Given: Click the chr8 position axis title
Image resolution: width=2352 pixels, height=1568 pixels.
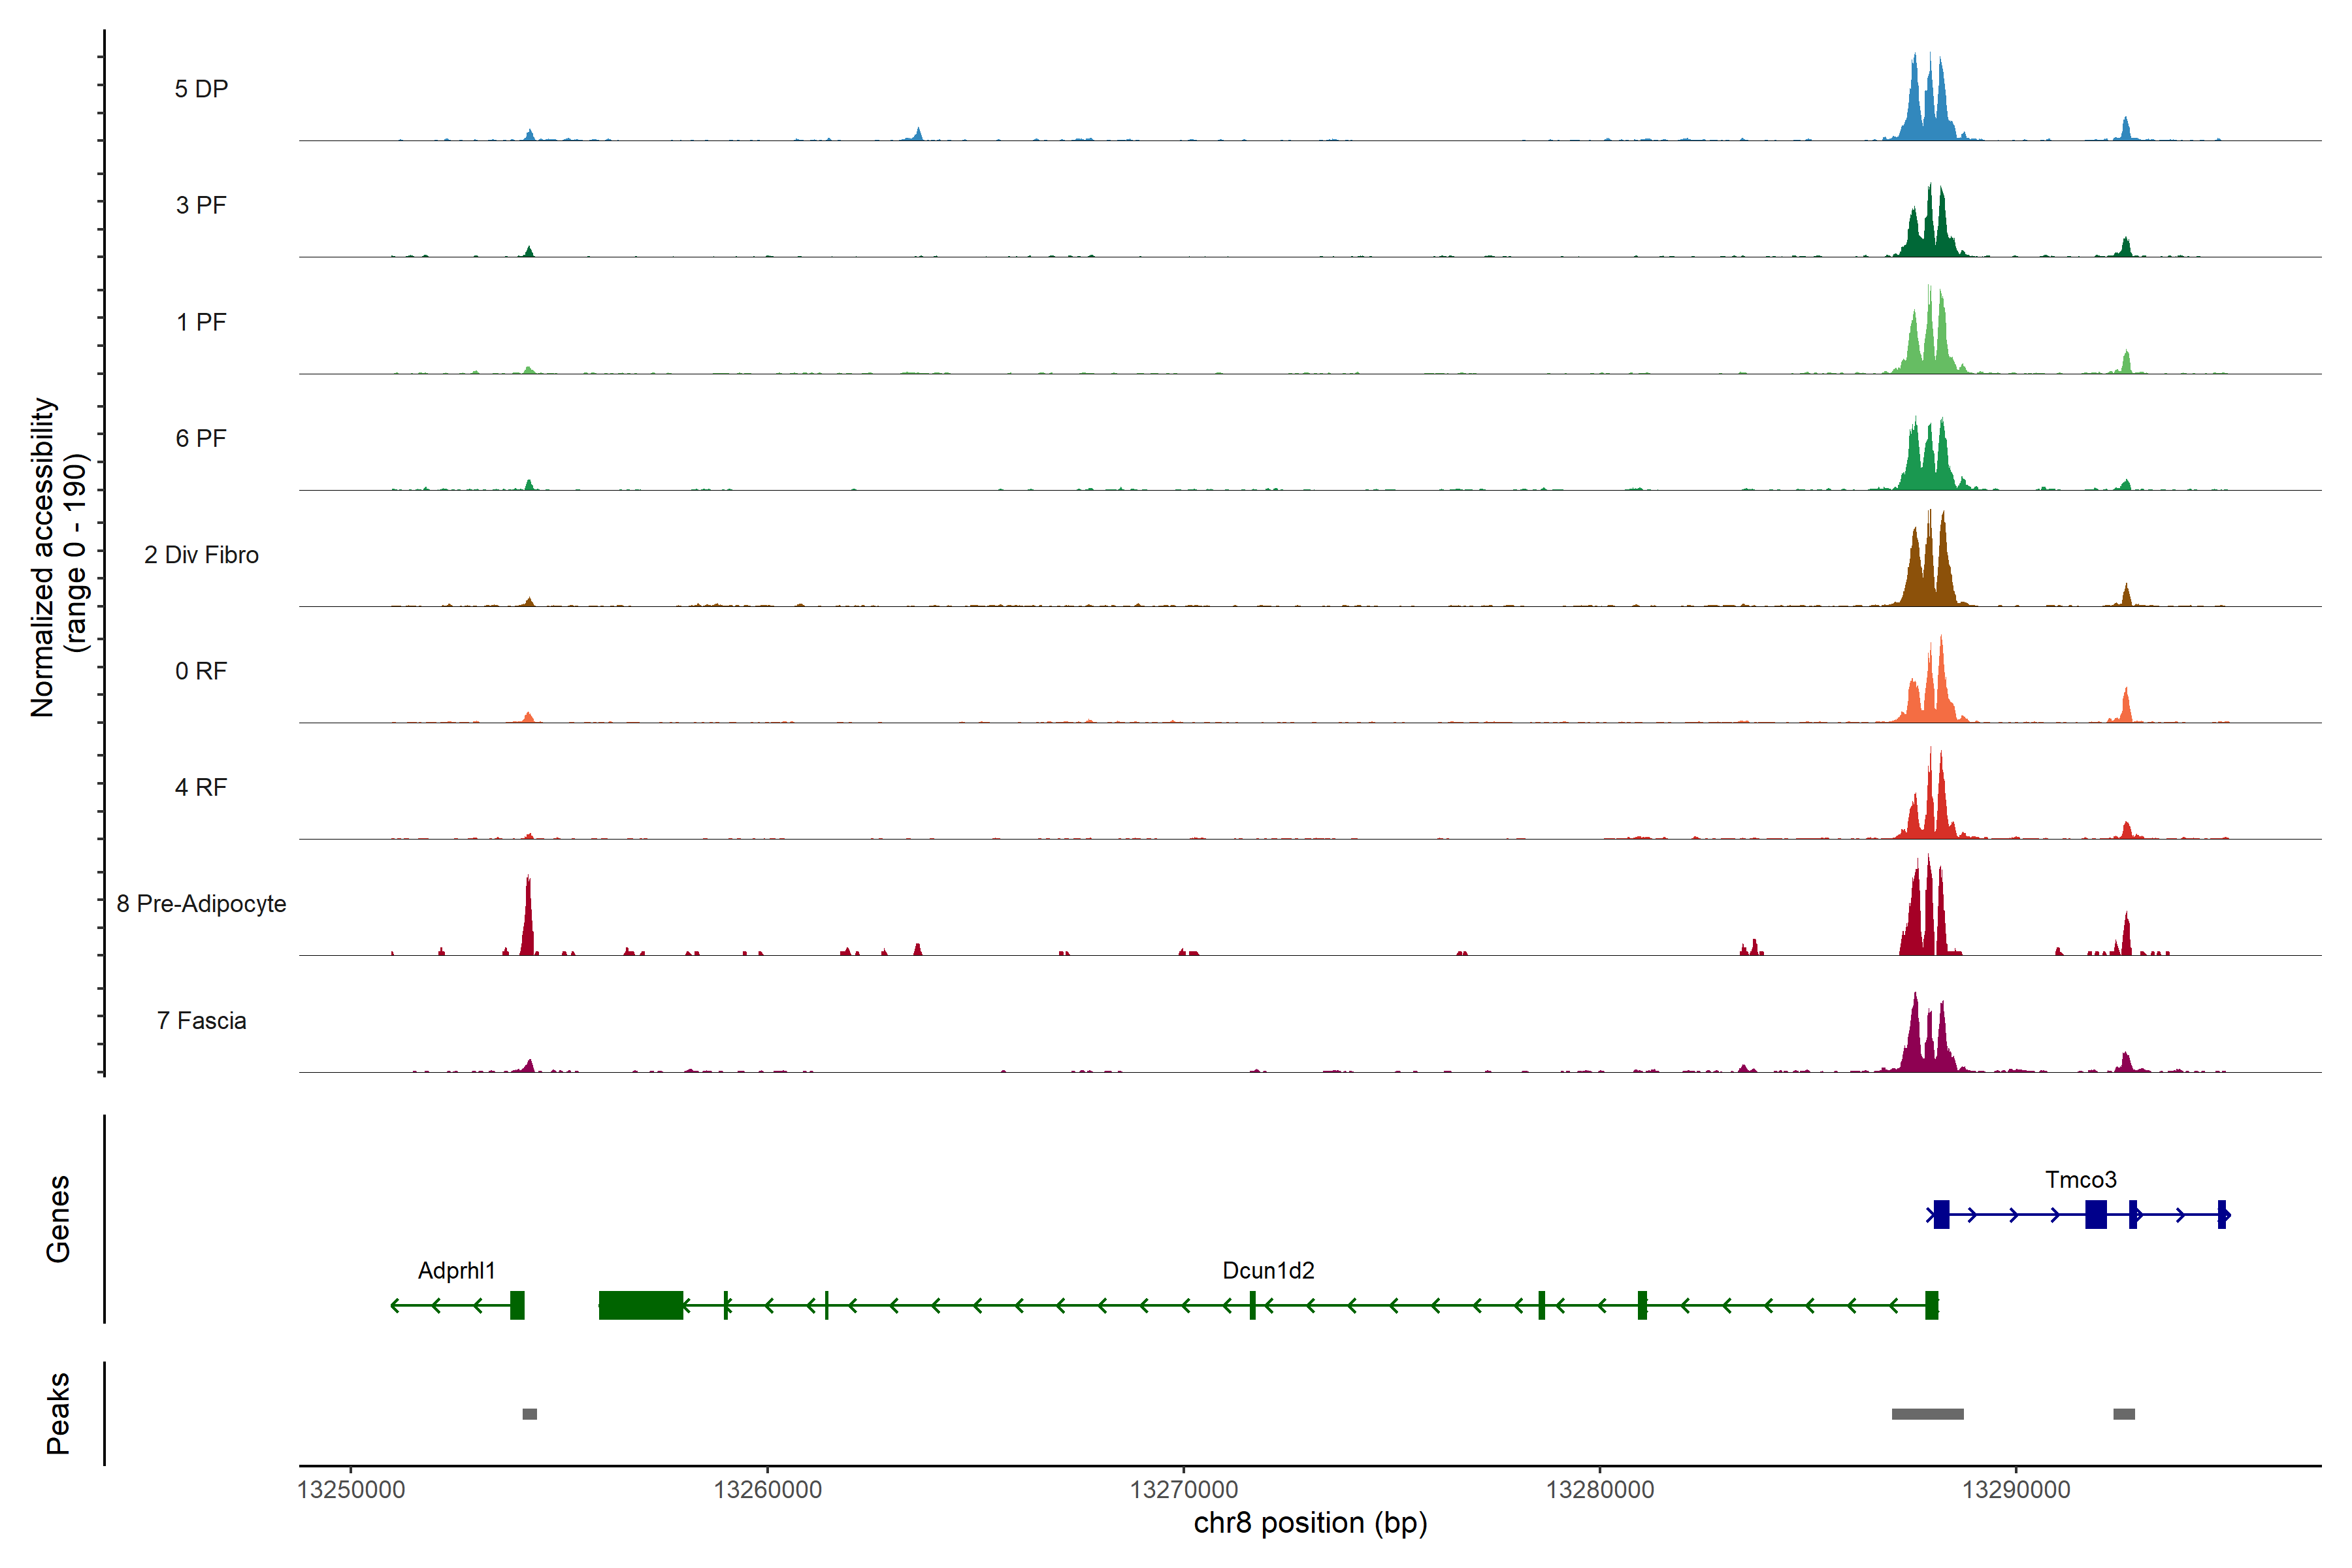Looking at the screenshot, I should [1310, 1523].
